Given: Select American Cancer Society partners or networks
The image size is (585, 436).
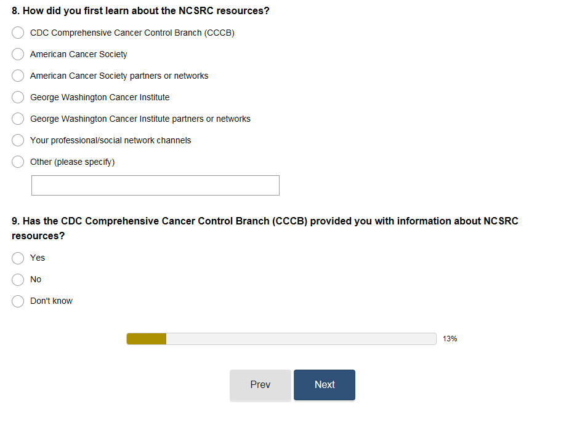Looking at the screenshot, I should tap(18, 76).
